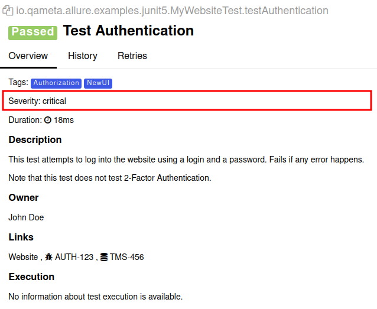
Task: Click the database icon beside TMS-456
Action: tap(104, 257)
